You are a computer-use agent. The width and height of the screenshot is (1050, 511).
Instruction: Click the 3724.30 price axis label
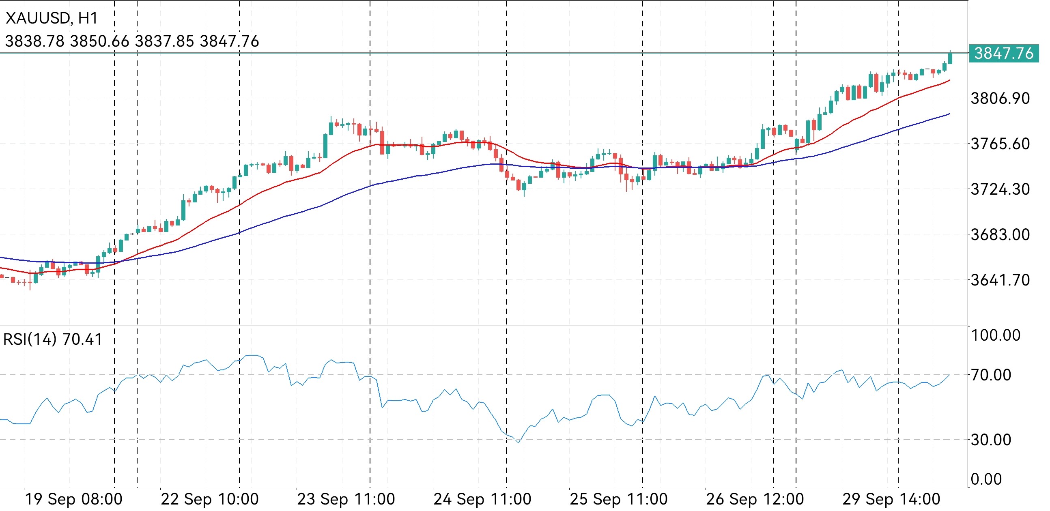coord(1000,189)
